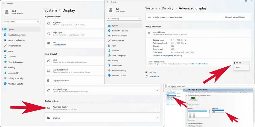The image size is (255, 127).
Task: Open the More about refresh rate link
Action: (200, 64)
